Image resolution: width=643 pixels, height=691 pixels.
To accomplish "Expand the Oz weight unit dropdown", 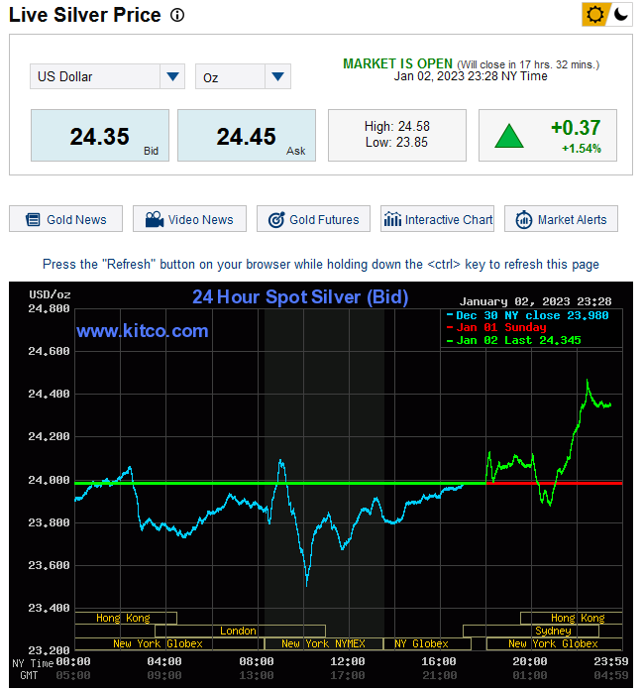I will tap(243, 76).
